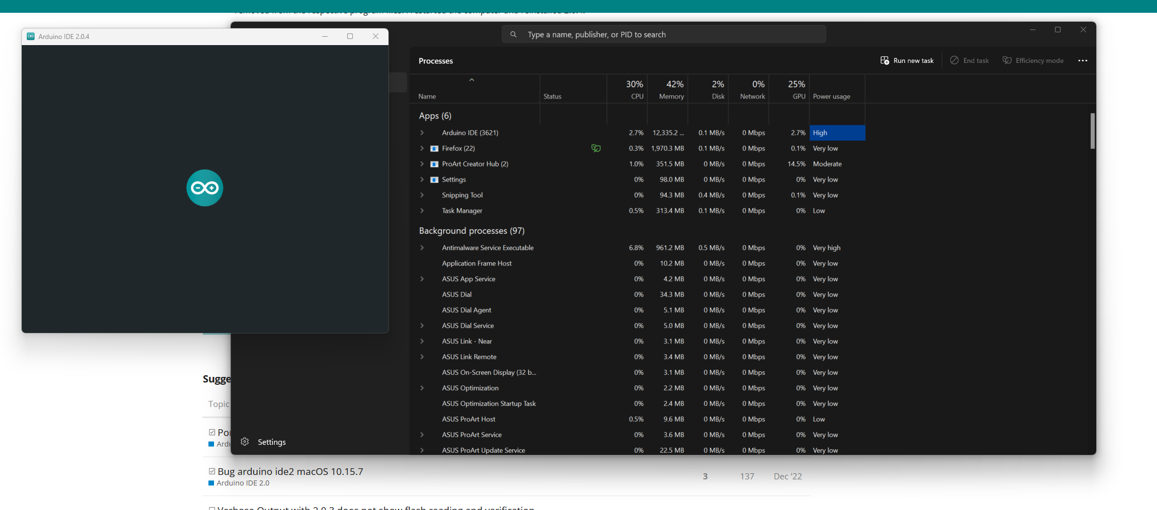
Task: Sort processes by Memory column
Action: coord(668,89)
